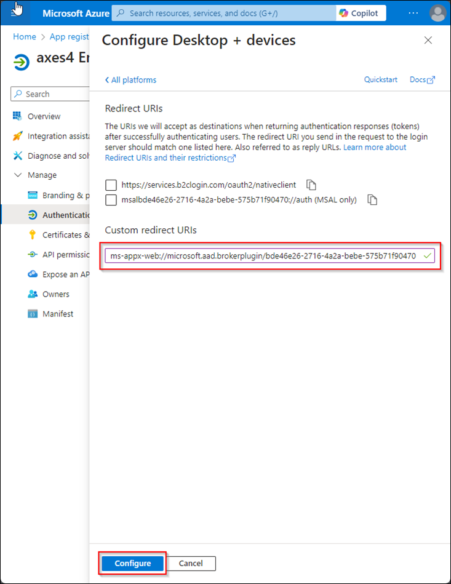Click the Owners people icon
Image resolution: width=451 pixels, height=584 pixels.
coord(33,294)
